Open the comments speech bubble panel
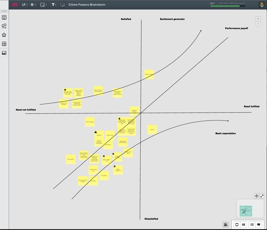This screenshot has width=267, height=230. [x=259, y=225]
